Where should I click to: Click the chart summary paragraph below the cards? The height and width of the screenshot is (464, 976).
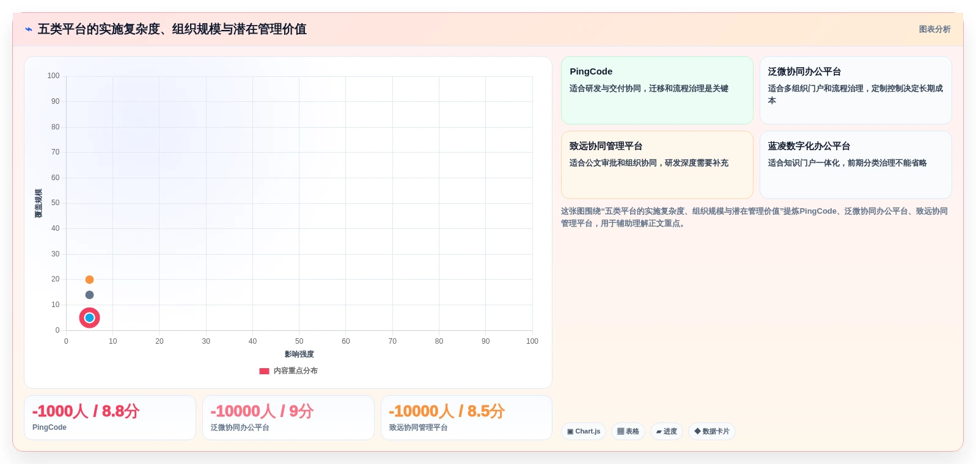tap(754, 217)
